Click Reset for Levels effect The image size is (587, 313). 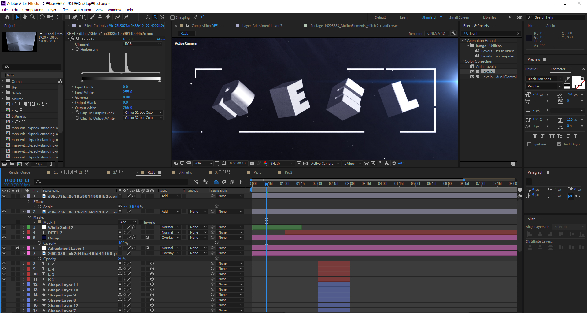pyautogui.click(x=128, y=39)
